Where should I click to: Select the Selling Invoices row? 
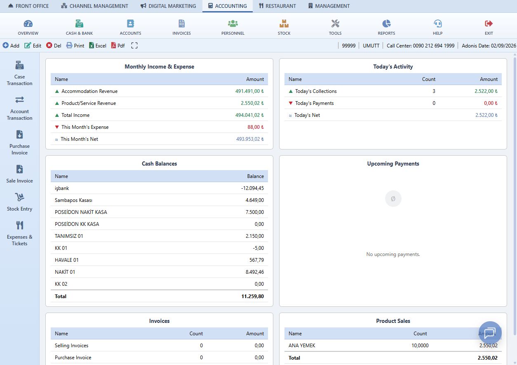pos(159,346)
